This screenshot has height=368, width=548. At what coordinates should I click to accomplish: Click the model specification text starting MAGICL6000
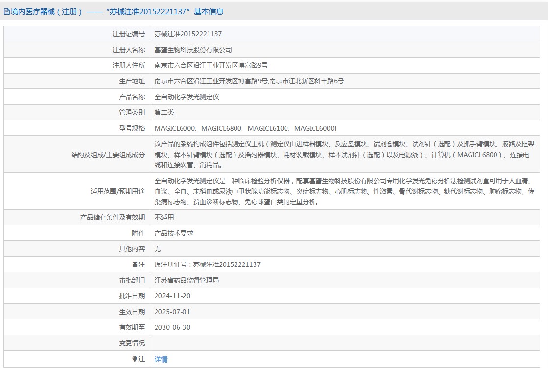(245, 128)
